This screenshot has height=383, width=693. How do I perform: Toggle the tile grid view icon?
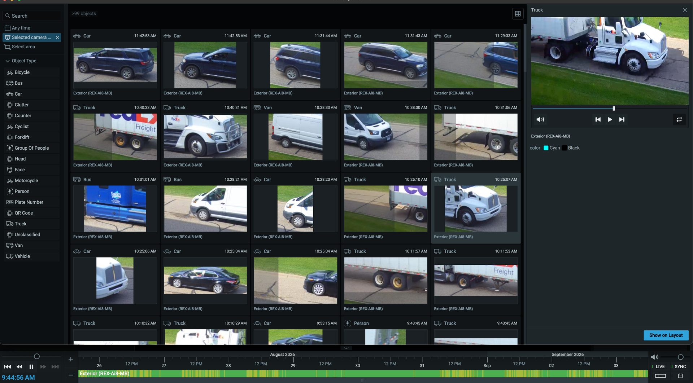(x=518, y=14)
